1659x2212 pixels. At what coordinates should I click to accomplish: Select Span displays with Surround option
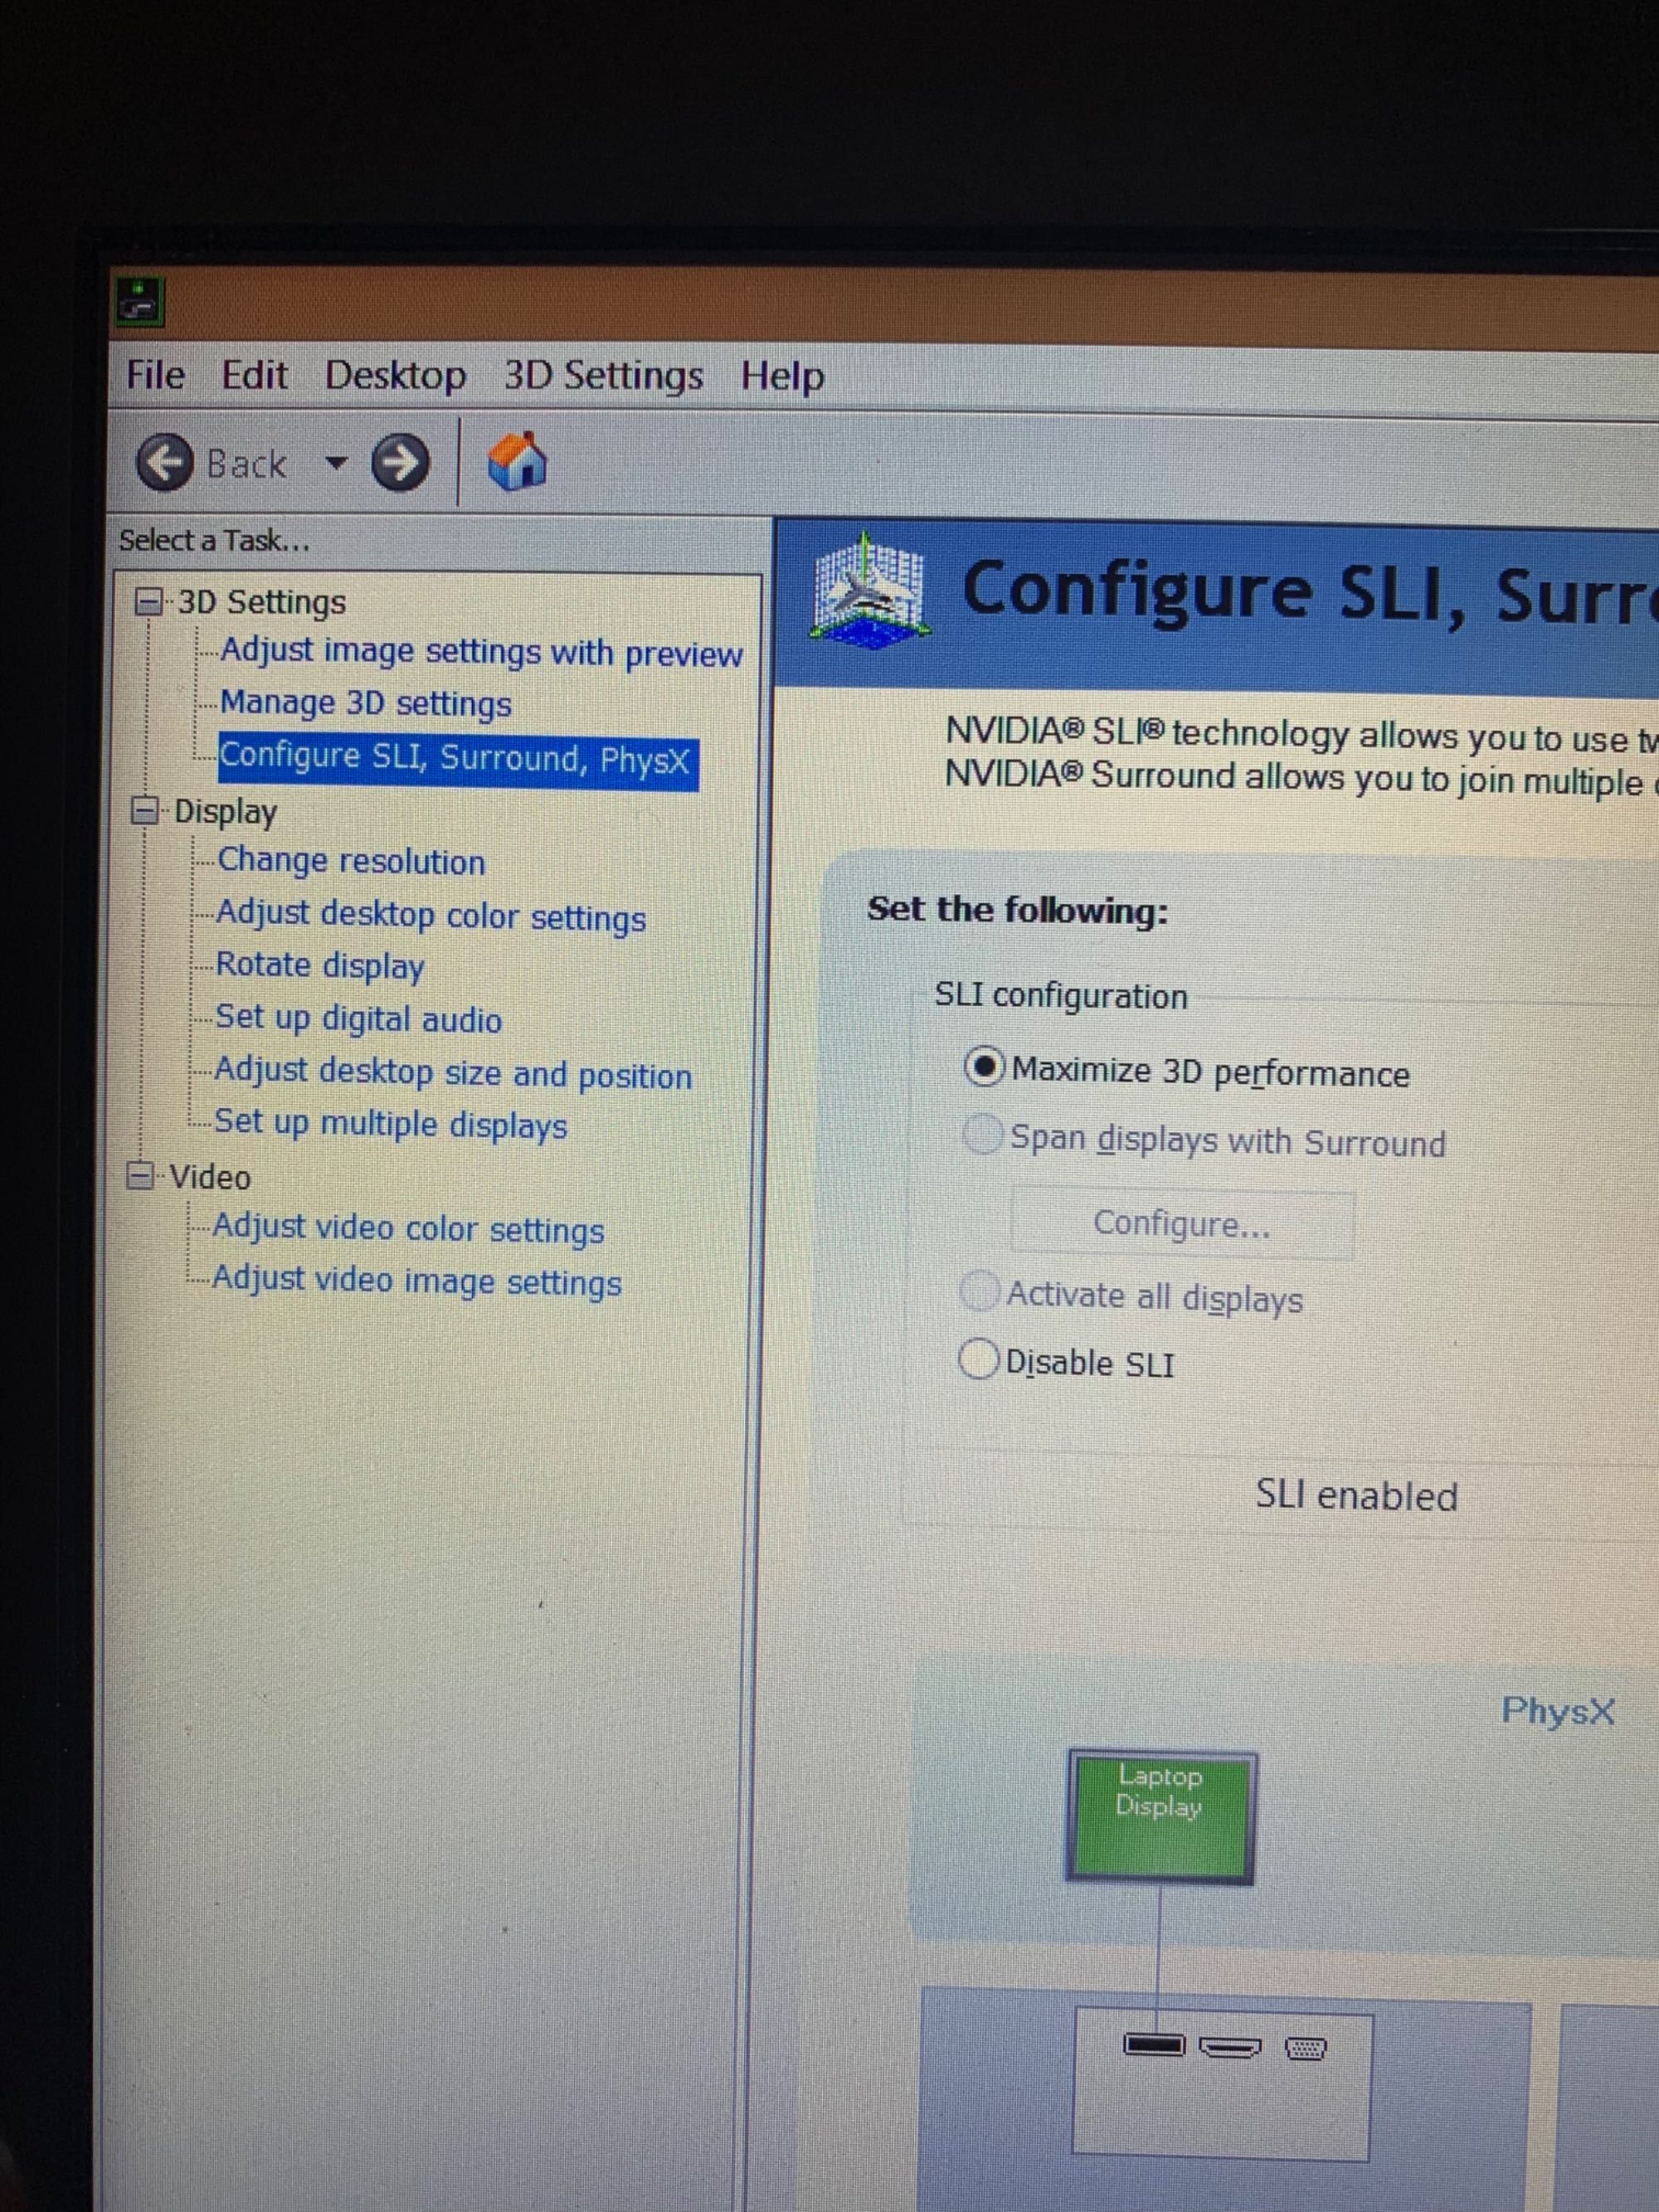(983, 1135)
